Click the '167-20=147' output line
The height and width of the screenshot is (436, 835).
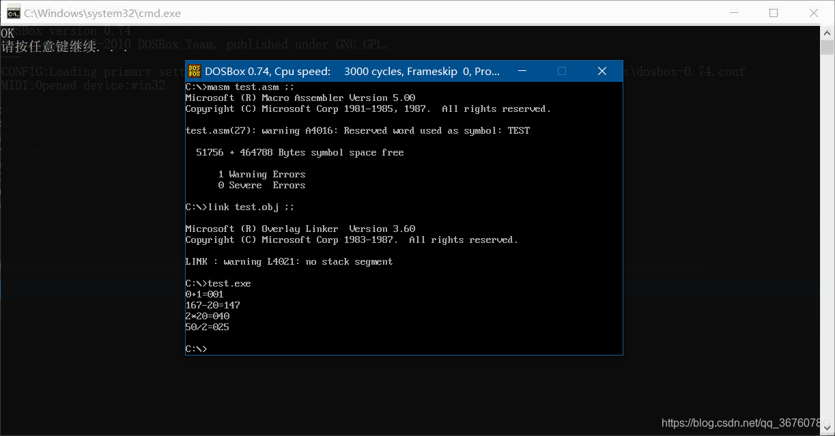point(213,305)
